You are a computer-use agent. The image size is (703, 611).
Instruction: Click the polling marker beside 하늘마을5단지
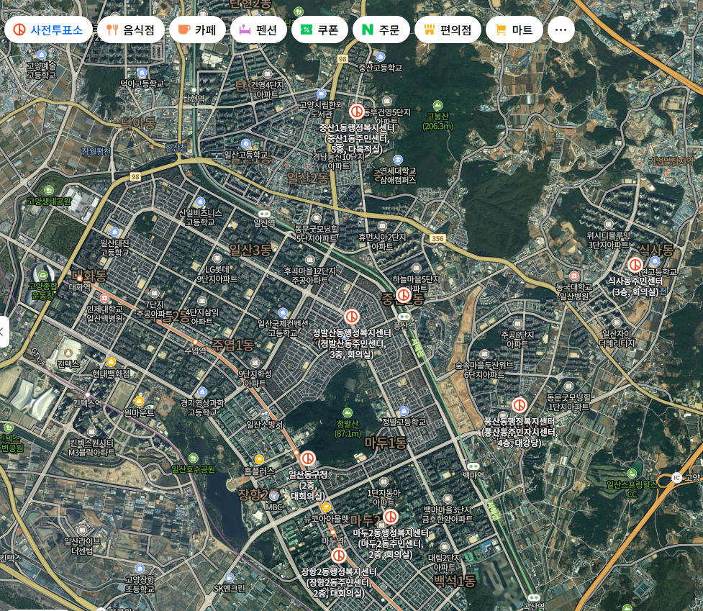point(404,295)
